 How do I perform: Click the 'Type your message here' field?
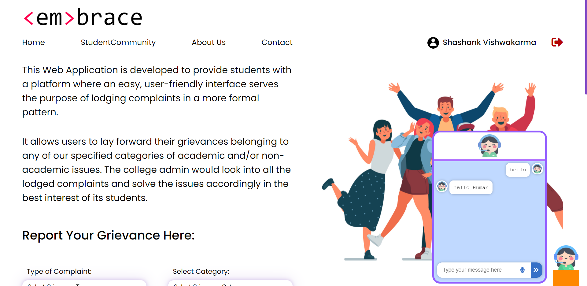point(479,270)
